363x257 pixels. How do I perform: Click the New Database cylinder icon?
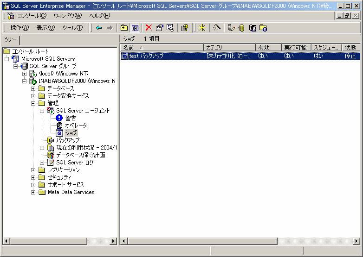[242, 28]
